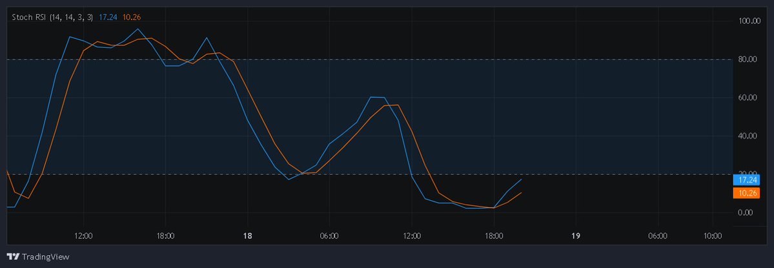This screenshot has width=774, height=268.
Task: Click the 10:00 label on time axis
Action: tap(713, 236)
